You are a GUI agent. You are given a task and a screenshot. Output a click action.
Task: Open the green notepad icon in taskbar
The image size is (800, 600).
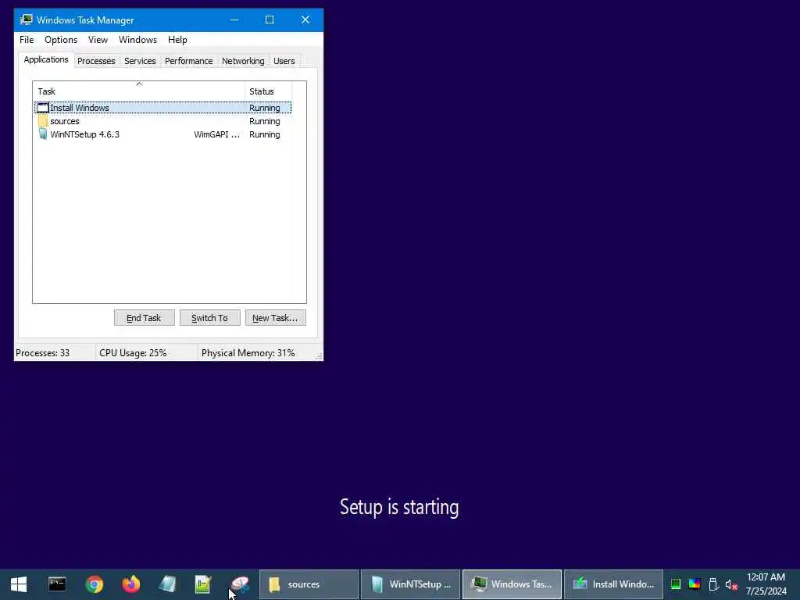click(x=203, y=584)
